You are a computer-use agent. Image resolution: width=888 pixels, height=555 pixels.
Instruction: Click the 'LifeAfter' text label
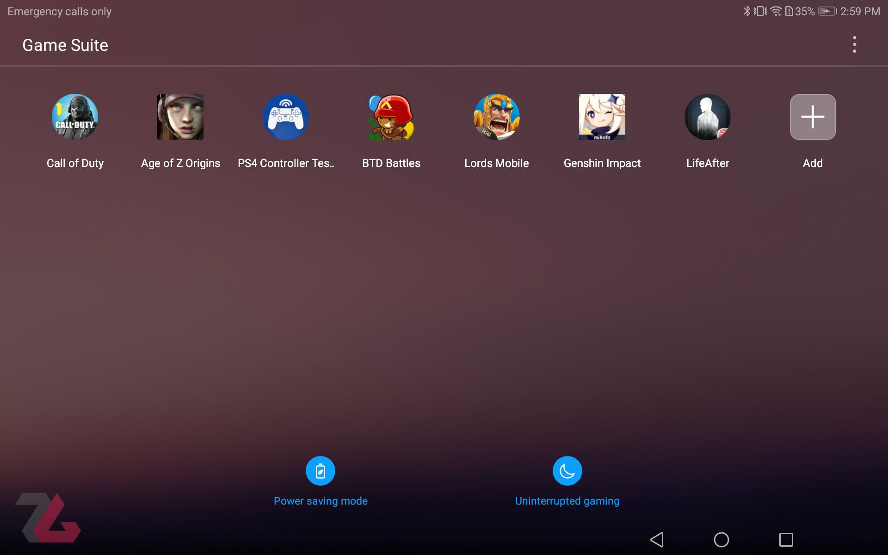(x=708, y=163)
